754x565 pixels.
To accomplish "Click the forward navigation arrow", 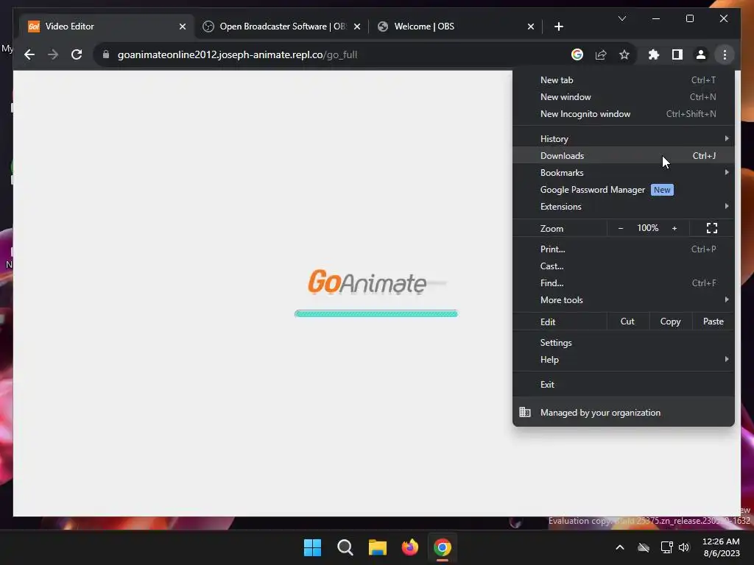I will pos(53,54).
